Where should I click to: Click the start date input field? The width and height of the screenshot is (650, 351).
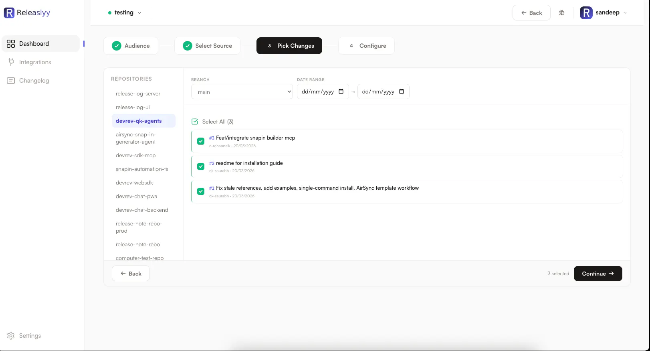click(x=323, y=92)
